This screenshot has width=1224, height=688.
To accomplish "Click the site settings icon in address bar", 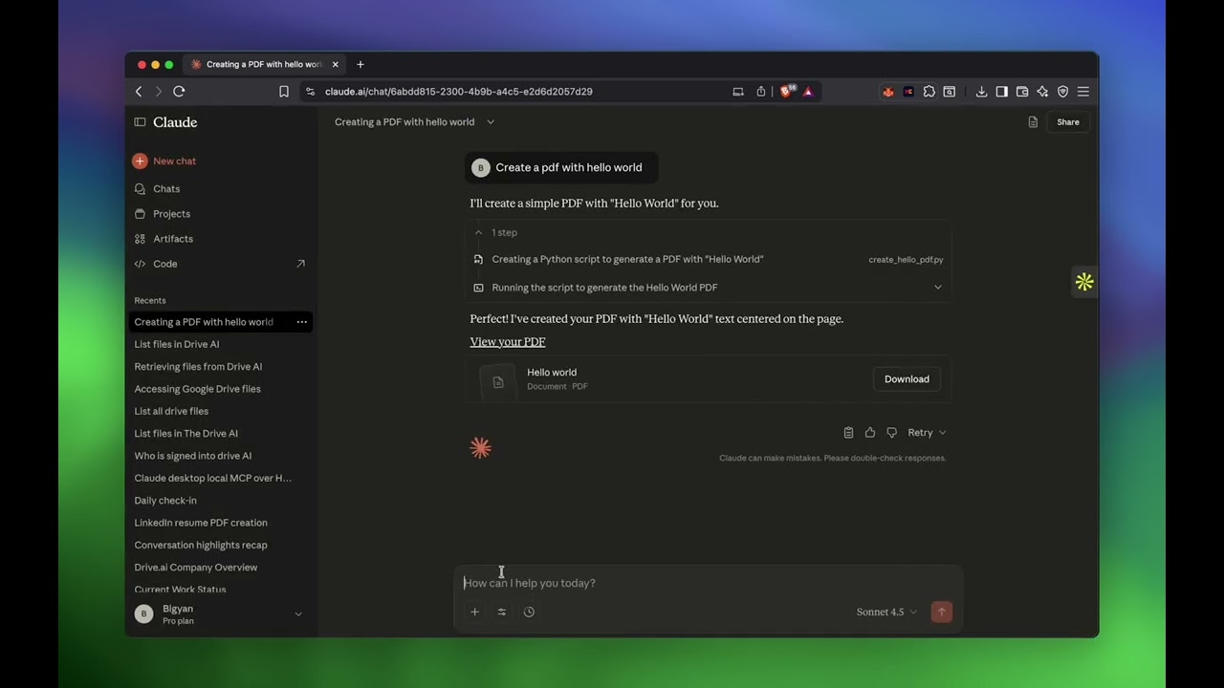I will 310,92.
